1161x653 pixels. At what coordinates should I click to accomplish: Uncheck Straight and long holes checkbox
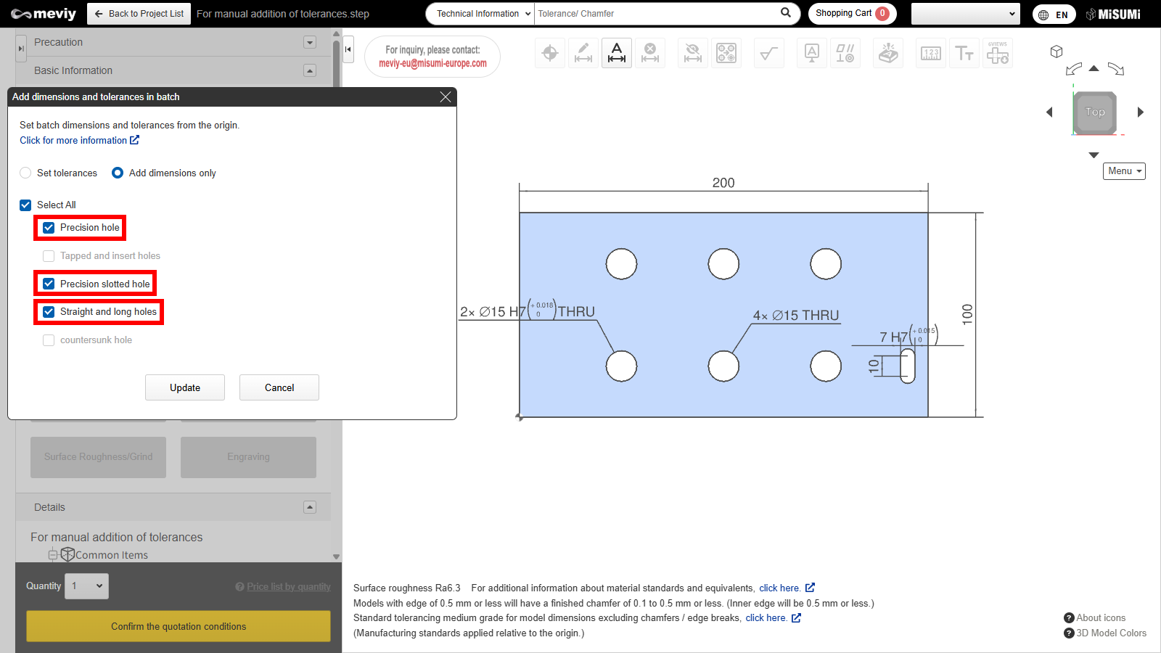click(x=49, y=312)
